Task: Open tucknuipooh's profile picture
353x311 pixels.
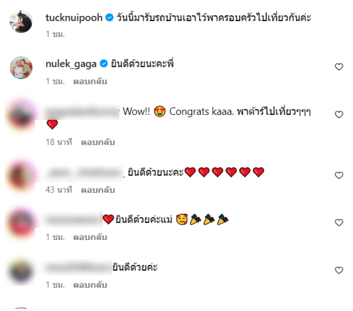Action: [21, 21]
